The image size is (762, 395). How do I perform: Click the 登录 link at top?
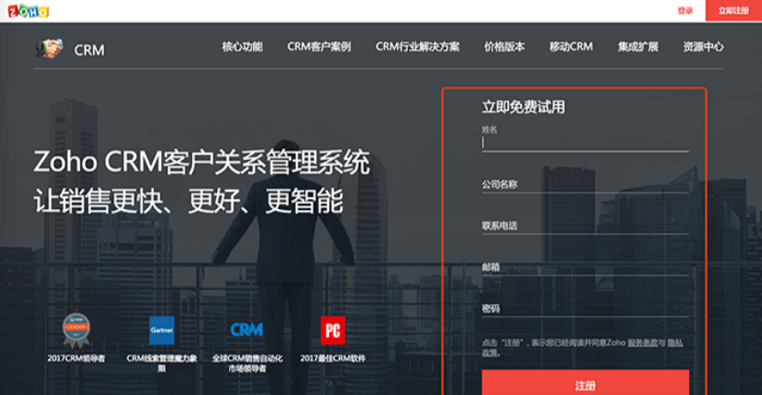point(685,10)
